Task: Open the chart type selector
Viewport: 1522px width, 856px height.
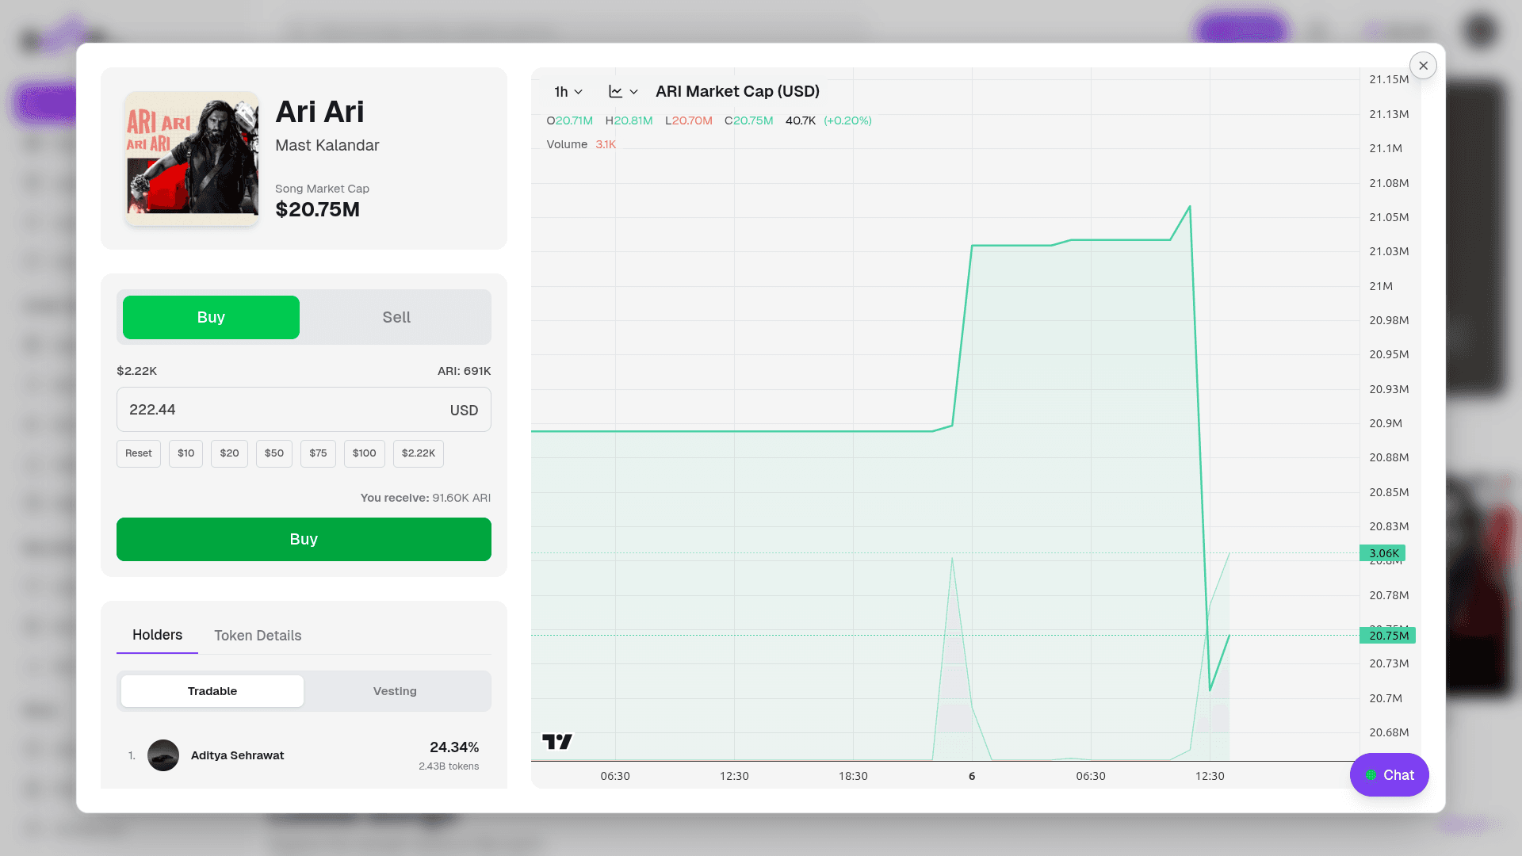Action: (623, 92)
